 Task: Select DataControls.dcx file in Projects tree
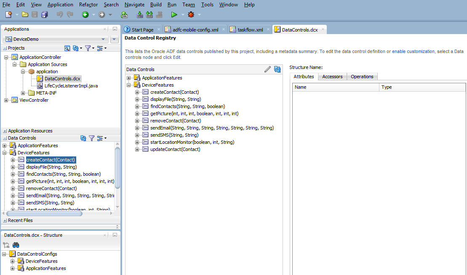click(63, 79)
